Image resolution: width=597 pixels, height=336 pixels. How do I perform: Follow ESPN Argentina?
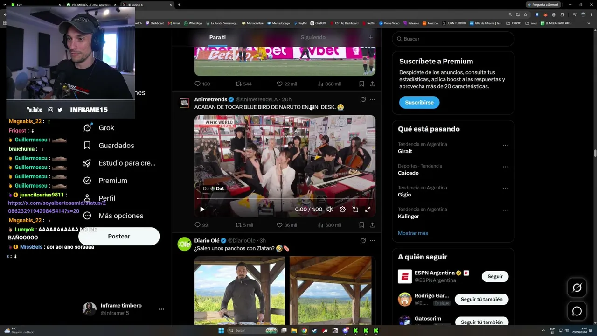pyautogui.click(x=495, y=277)
